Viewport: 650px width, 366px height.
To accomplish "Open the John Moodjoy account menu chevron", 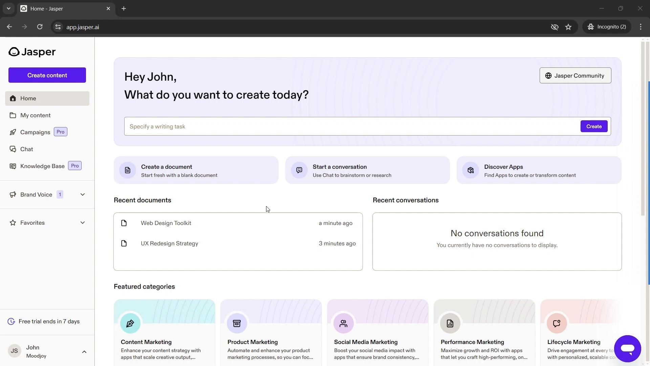I will [84, 352].
